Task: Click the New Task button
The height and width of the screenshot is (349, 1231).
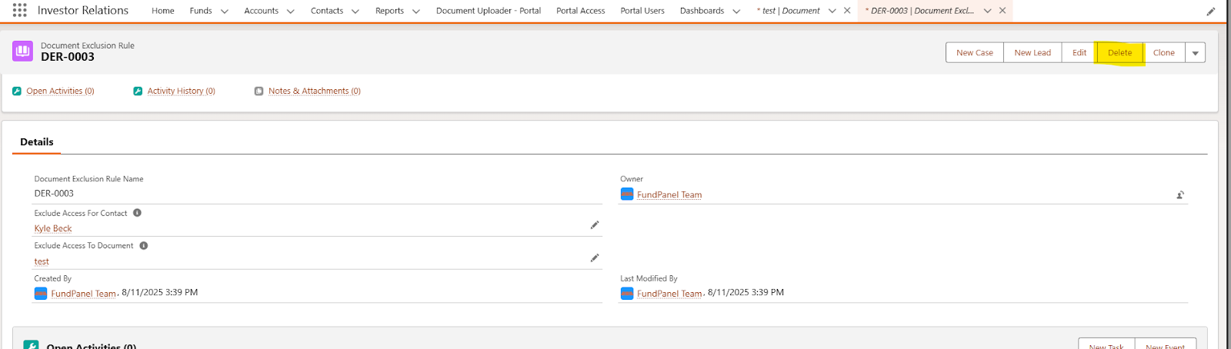Action: pyautogui.click(x=1106, y=345)
